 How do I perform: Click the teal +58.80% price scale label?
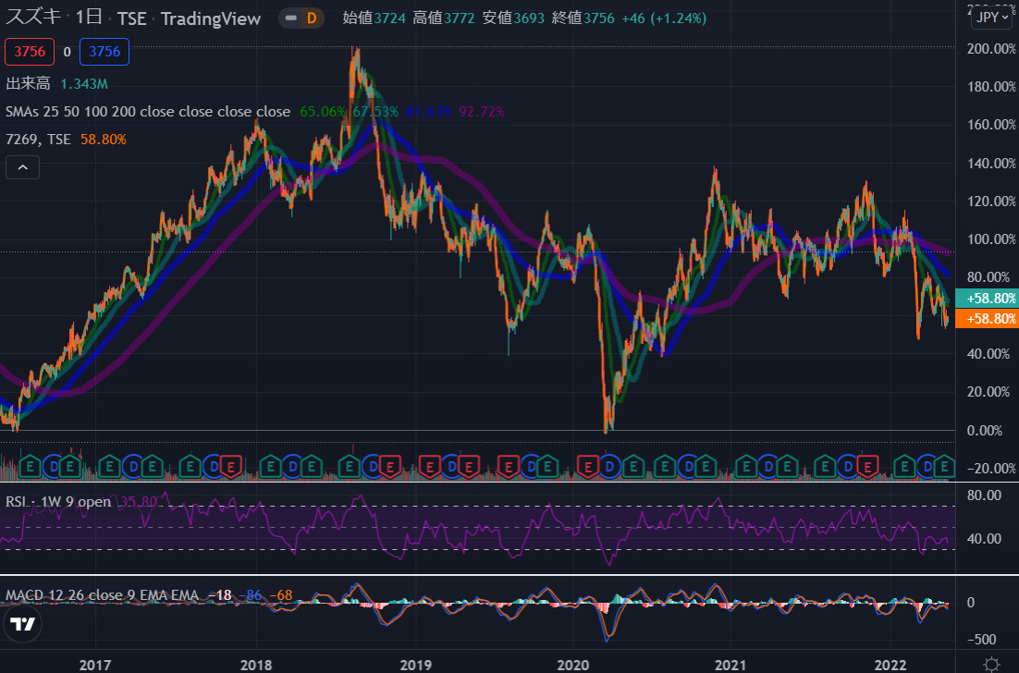[988, 299]
